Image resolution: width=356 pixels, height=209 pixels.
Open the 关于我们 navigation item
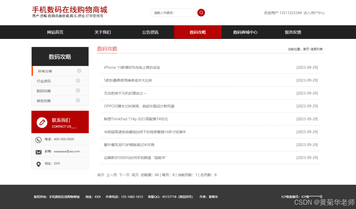[103, 32]
